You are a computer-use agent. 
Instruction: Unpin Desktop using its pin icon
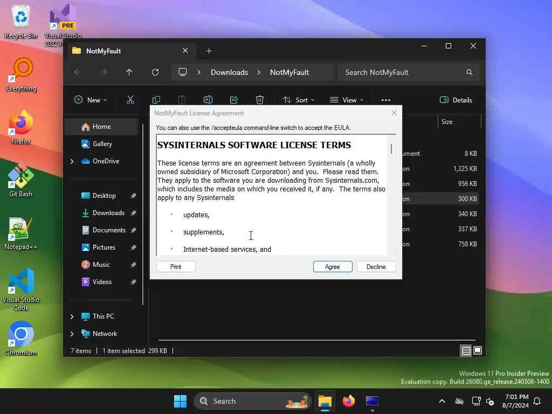pos(134,196)
